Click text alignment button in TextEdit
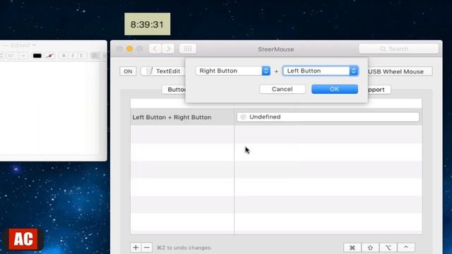 (x=95, y=55)
